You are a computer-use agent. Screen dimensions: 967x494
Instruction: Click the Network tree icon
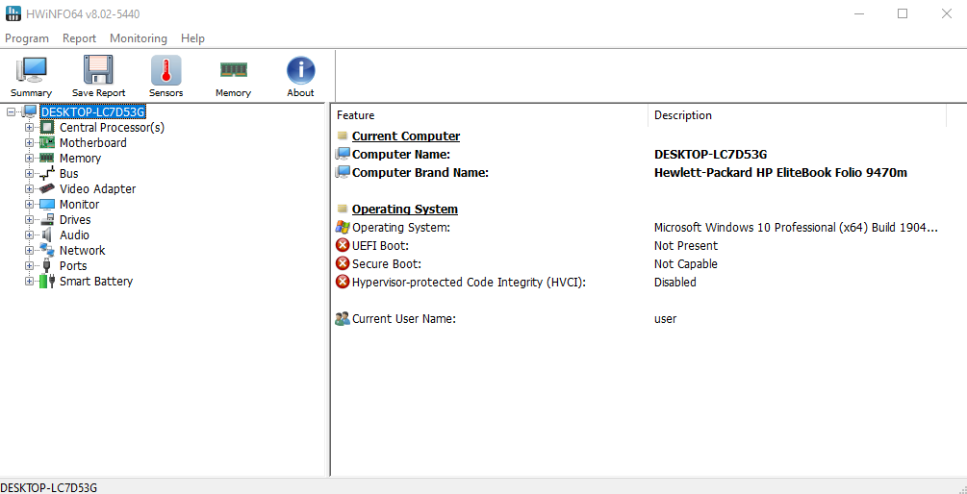coord(47,251)
